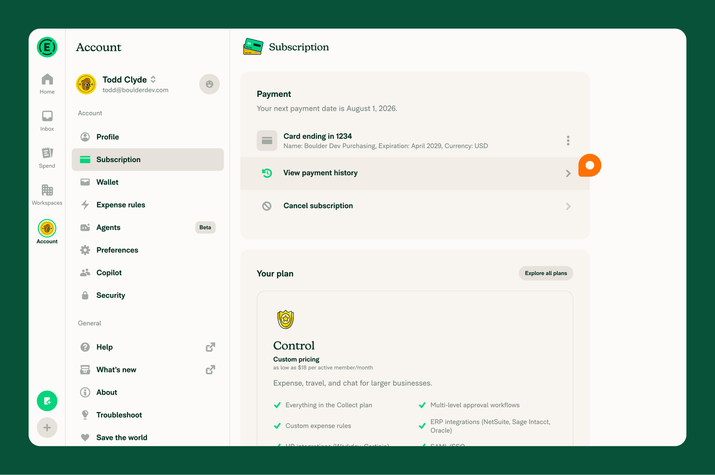Open the Spend section
This screenshot has width=715, height=475.
coord(47,158)
